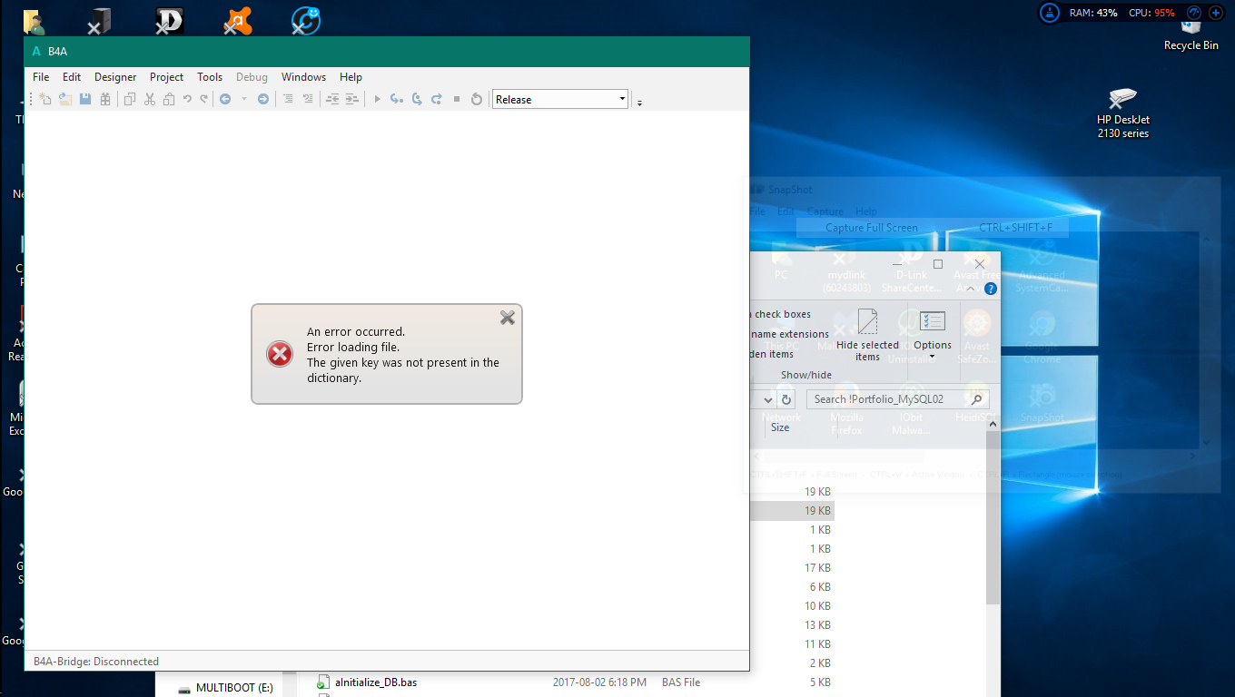This screenshot has height=697, width=1235.
Task: Click the Step In debug icon
Action: [x=397, y=99]
